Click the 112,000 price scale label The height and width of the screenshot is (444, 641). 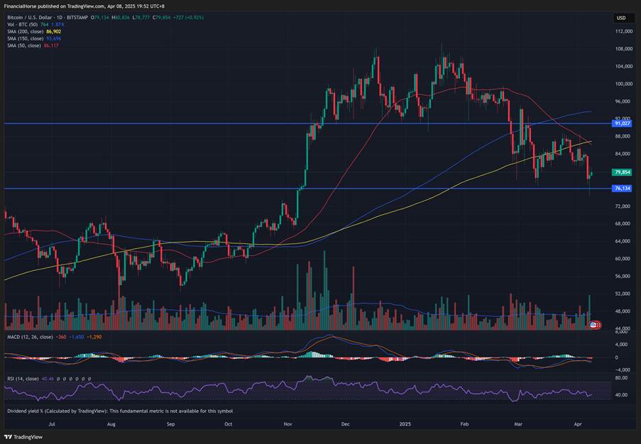[623, 31]
